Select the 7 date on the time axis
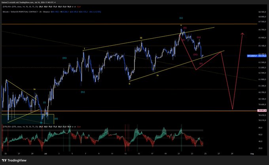The image size is (269, 165). tap(85, 154)
